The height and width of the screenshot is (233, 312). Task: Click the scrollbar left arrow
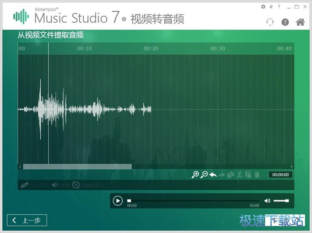(x=20, y=167)
